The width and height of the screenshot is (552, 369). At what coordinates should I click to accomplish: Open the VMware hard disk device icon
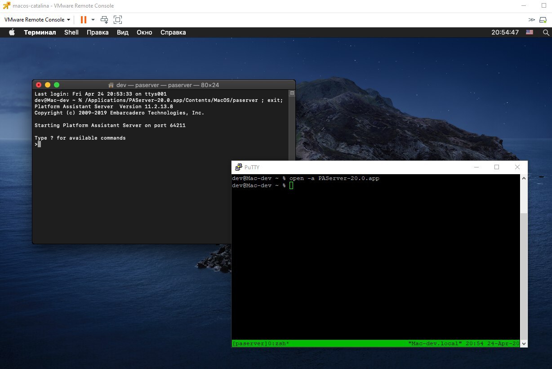(543, 20)
